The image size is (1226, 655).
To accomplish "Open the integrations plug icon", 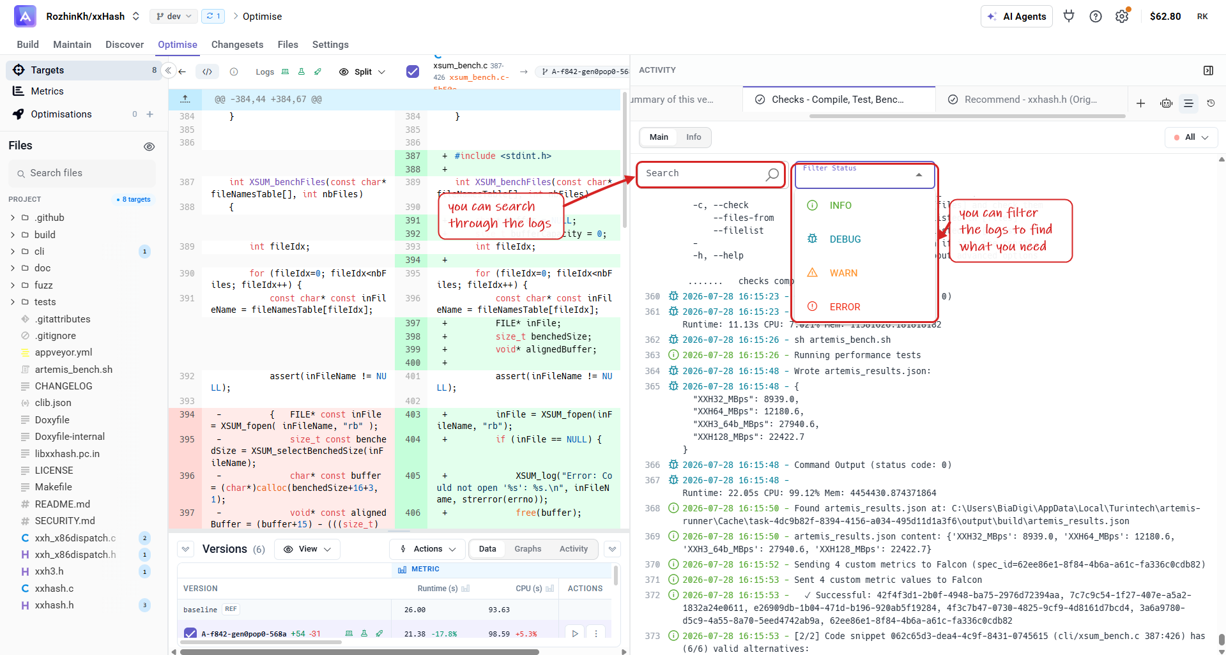I will point(1069,16).
